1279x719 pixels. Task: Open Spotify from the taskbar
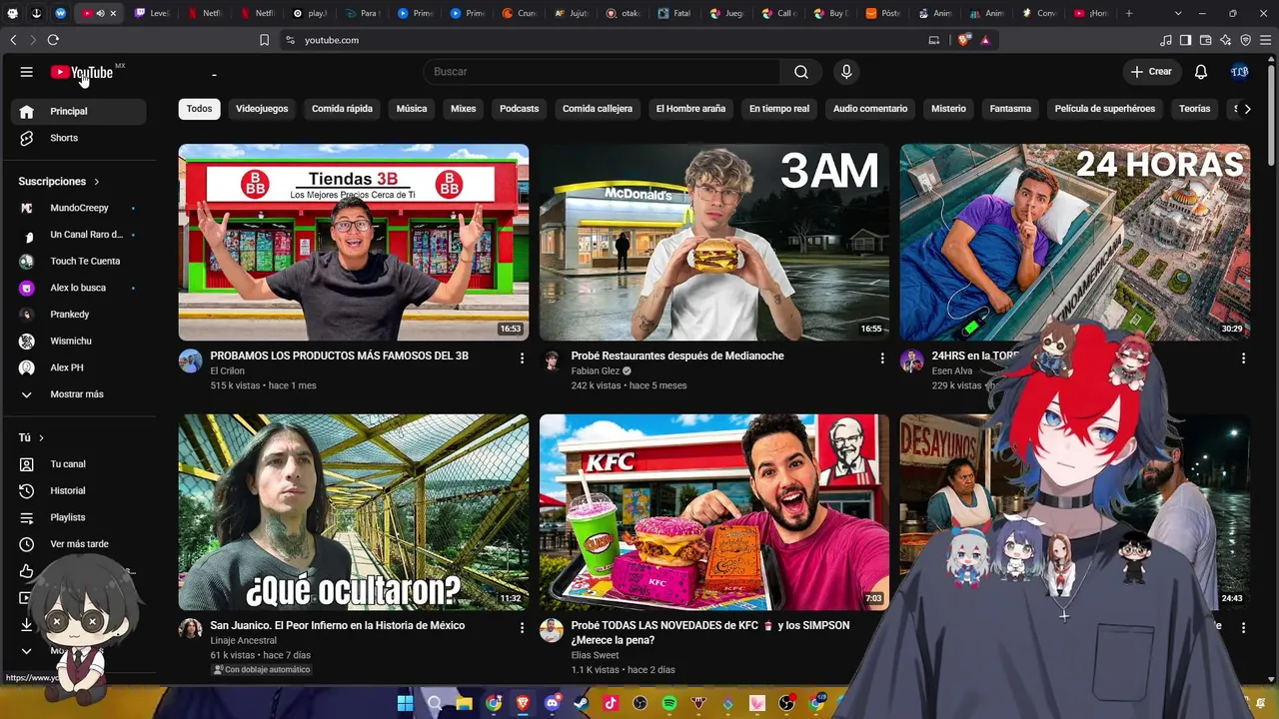coord(669,703)
